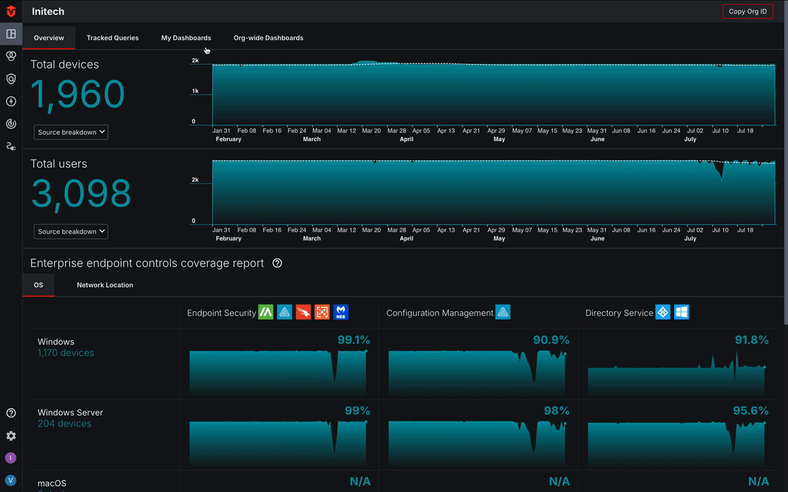Open the radar sweep icon in the sidebar
788x492 pixels.
[10, 124]
